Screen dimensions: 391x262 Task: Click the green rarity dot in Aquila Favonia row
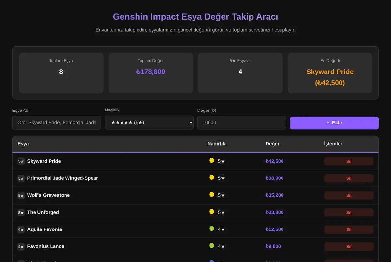point(211,229)
